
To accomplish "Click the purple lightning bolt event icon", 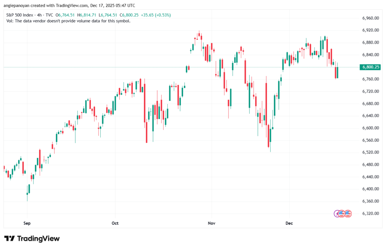I will (x=337, y=214).
